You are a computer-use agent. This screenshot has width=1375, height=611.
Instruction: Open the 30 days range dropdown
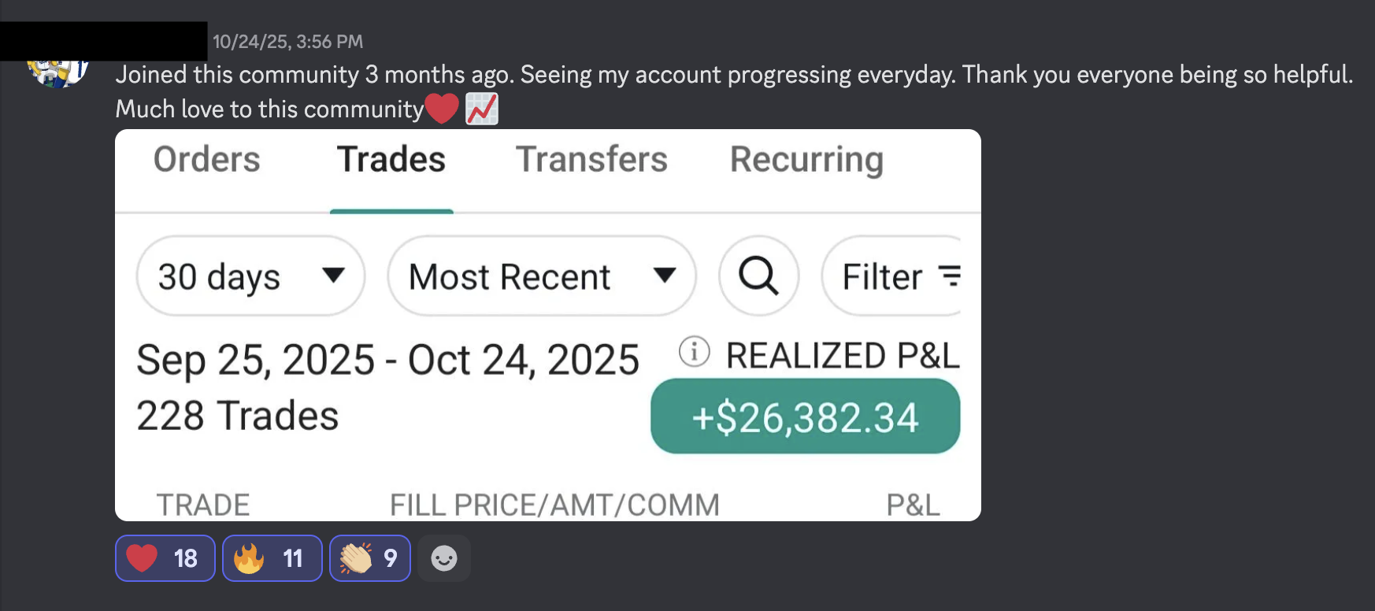click(250, 276)
